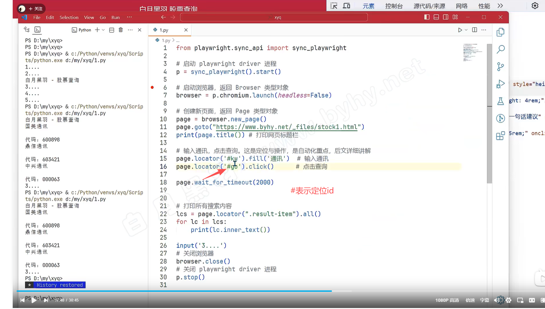This screenshot has width=545, height=309.
Task: Open the Extensions view in the activity bar
Action: (x=500, y=135)
